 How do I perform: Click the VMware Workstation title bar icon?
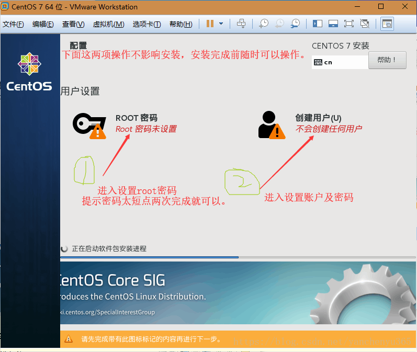point(5,6)
